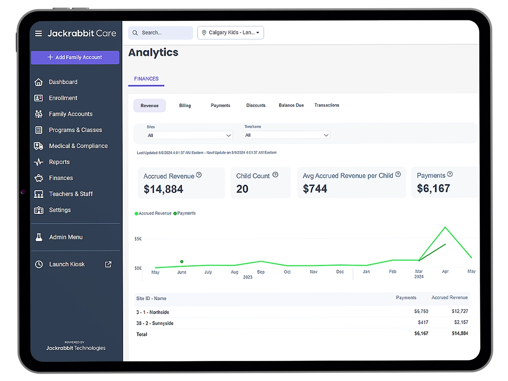Switch to the FINANCES tab

click(x=146, y=79)
